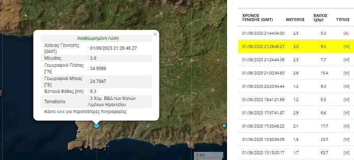
Task: Click the 5 km map scale bar
Action: point(208,155)
